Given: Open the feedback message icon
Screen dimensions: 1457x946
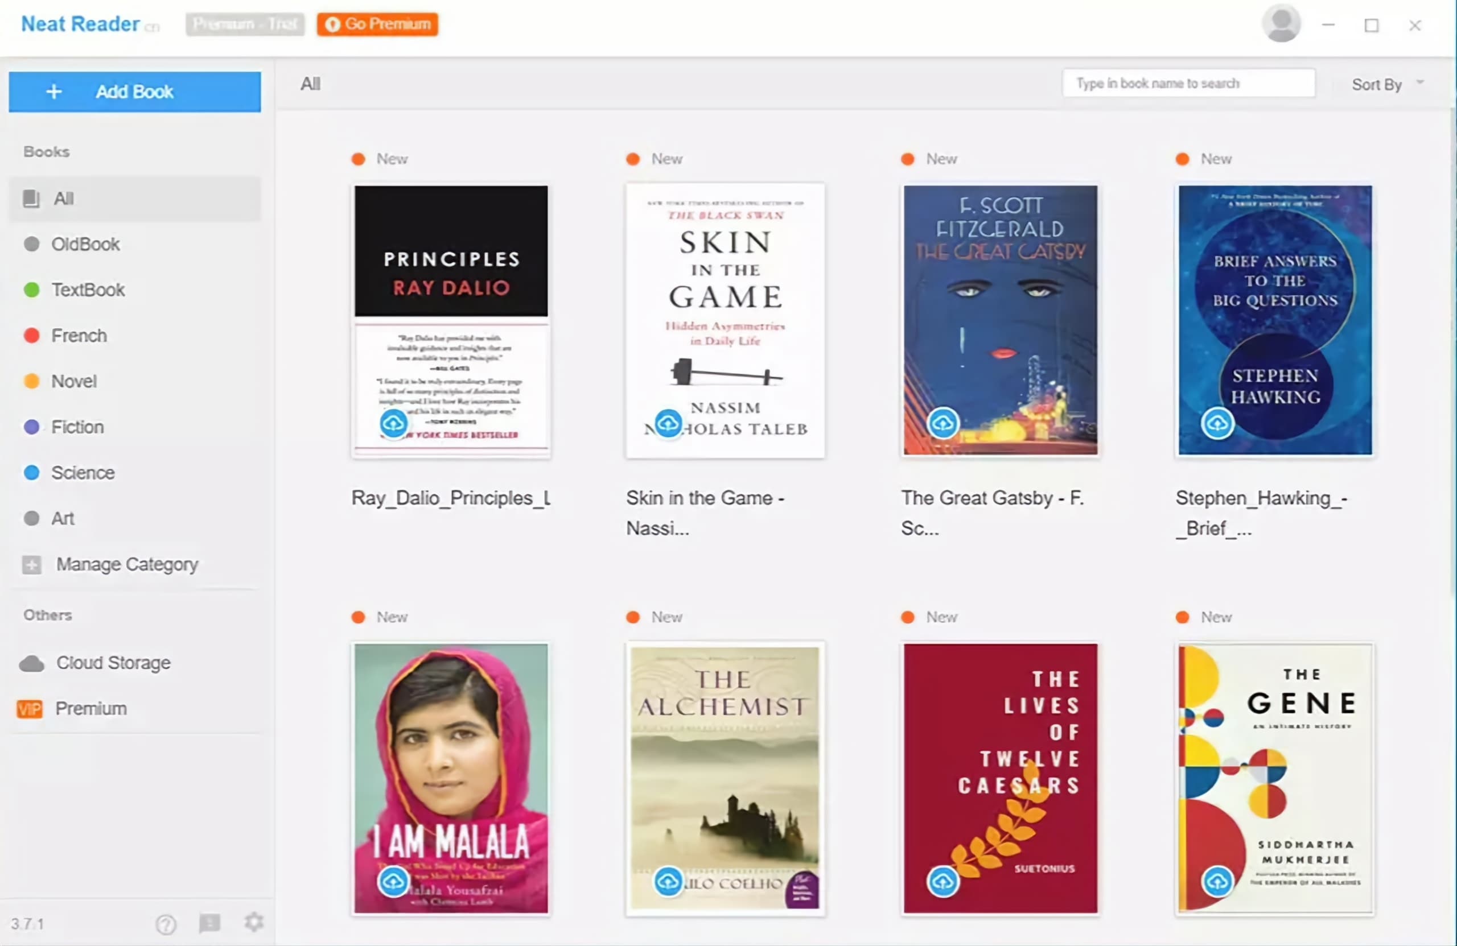Looking at the screenshot, I should 209,922.
